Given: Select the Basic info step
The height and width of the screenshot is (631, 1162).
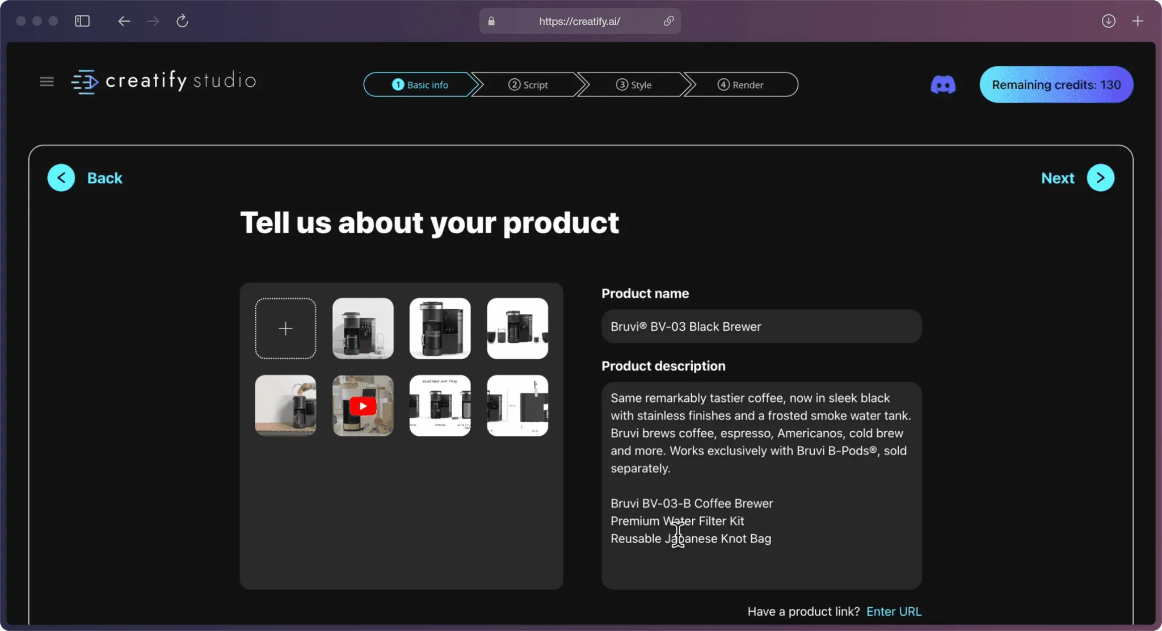Looking at the screenshot, I should tap(420, 85).
